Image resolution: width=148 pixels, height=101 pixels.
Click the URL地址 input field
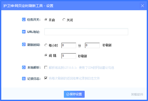86,32
